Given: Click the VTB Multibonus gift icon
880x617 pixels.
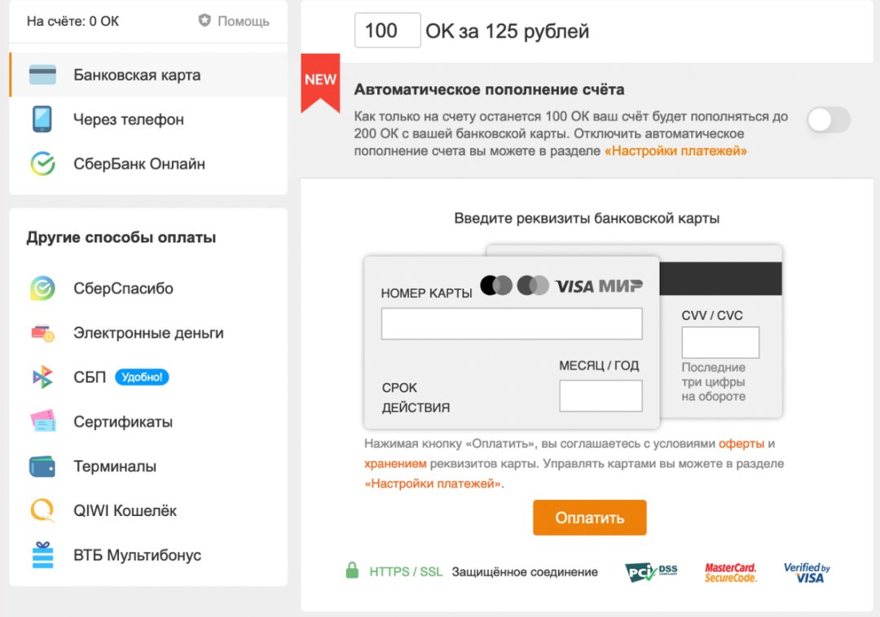Looking at the screenshot, I should 42,555.
